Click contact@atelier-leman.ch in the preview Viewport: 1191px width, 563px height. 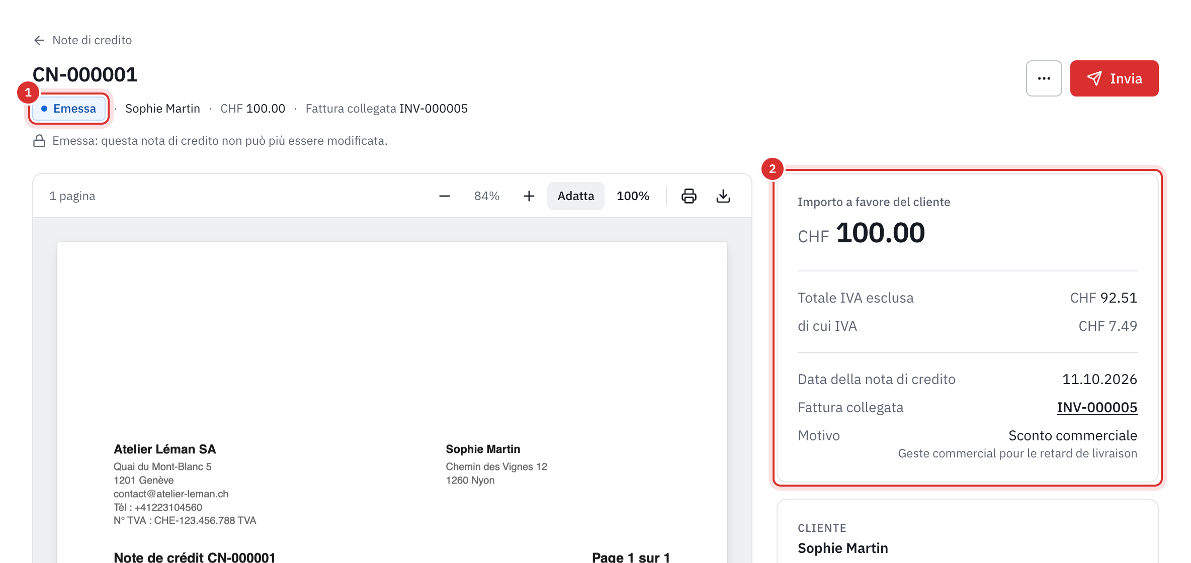[x=171, y=494]
